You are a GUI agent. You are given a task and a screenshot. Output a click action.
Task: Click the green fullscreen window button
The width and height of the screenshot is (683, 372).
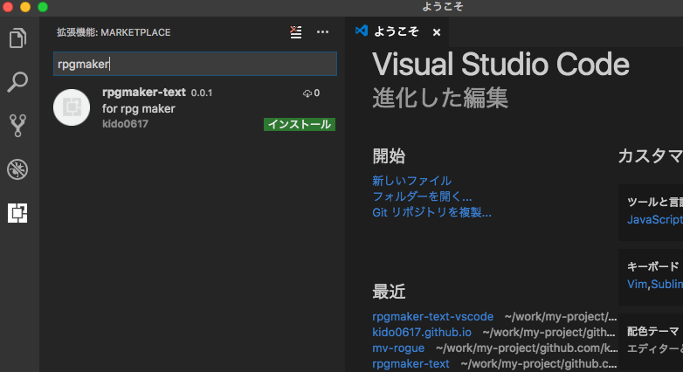tap(43, 7)
